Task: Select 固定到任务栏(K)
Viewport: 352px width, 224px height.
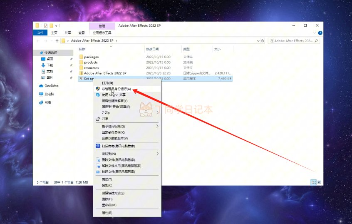Action: [127, 132]
